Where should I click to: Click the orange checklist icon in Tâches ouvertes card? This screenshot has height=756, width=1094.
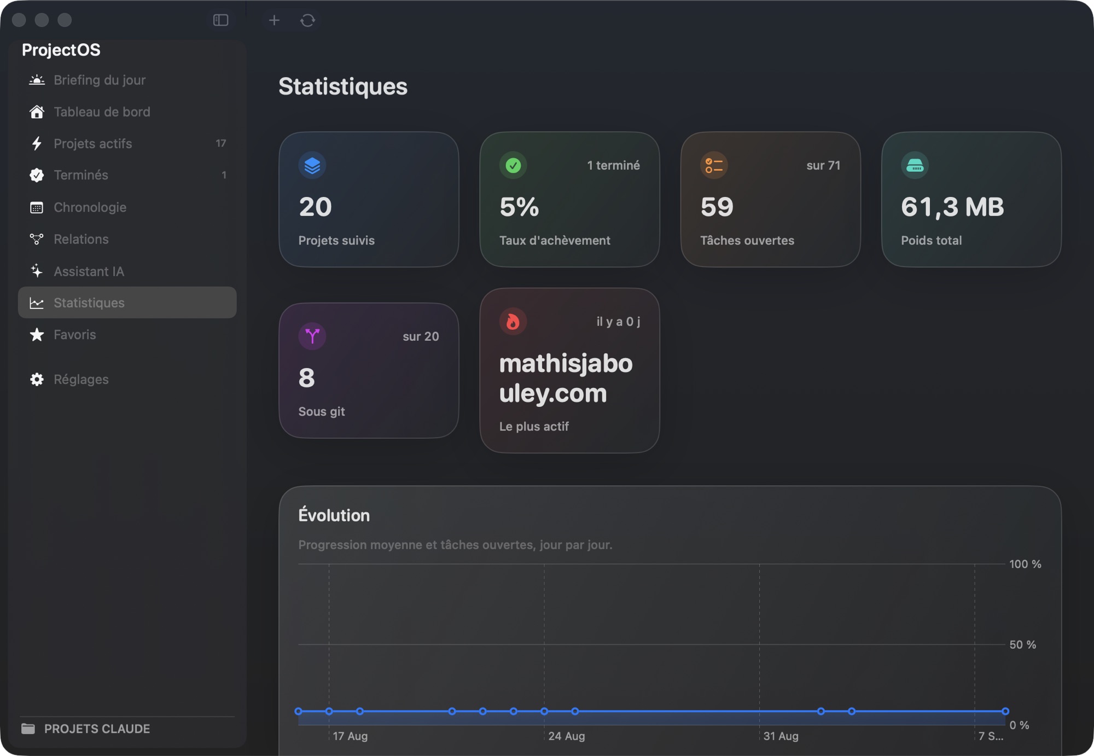click(x=714, y=165)
